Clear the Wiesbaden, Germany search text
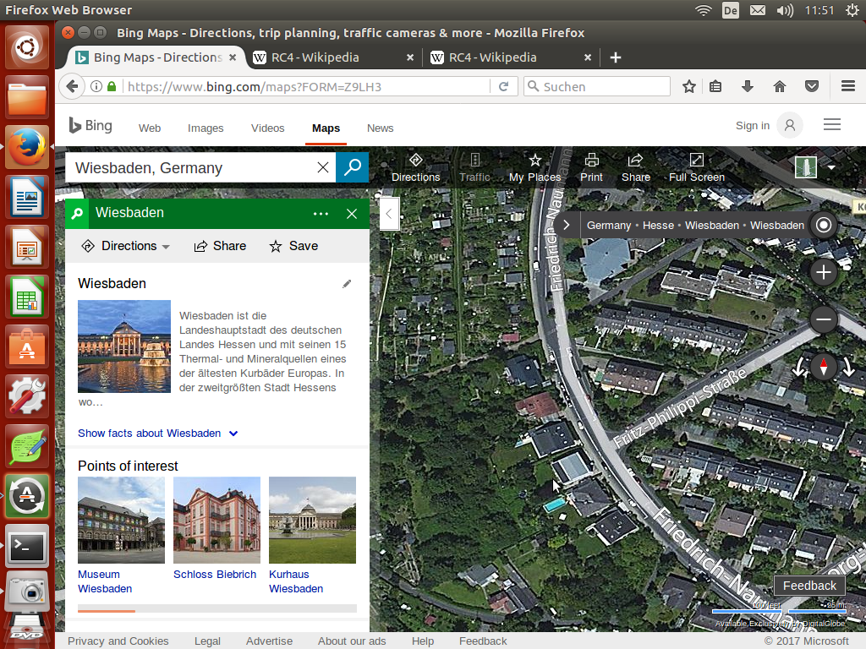Image resolution: width=866 pixels, height=649 pixels. [323, 167]
